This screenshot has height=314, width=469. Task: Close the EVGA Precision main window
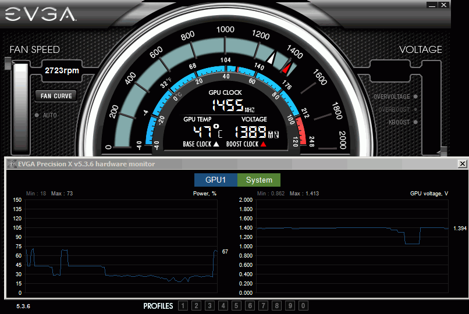coord(444,5)
